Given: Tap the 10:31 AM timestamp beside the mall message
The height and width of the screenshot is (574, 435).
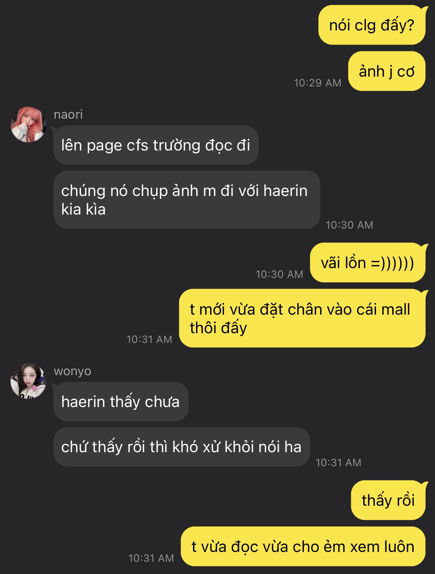Looking at the screenshot, I should (149, 339).
